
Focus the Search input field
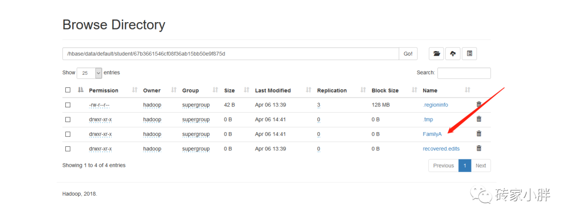tap(464, 73)
